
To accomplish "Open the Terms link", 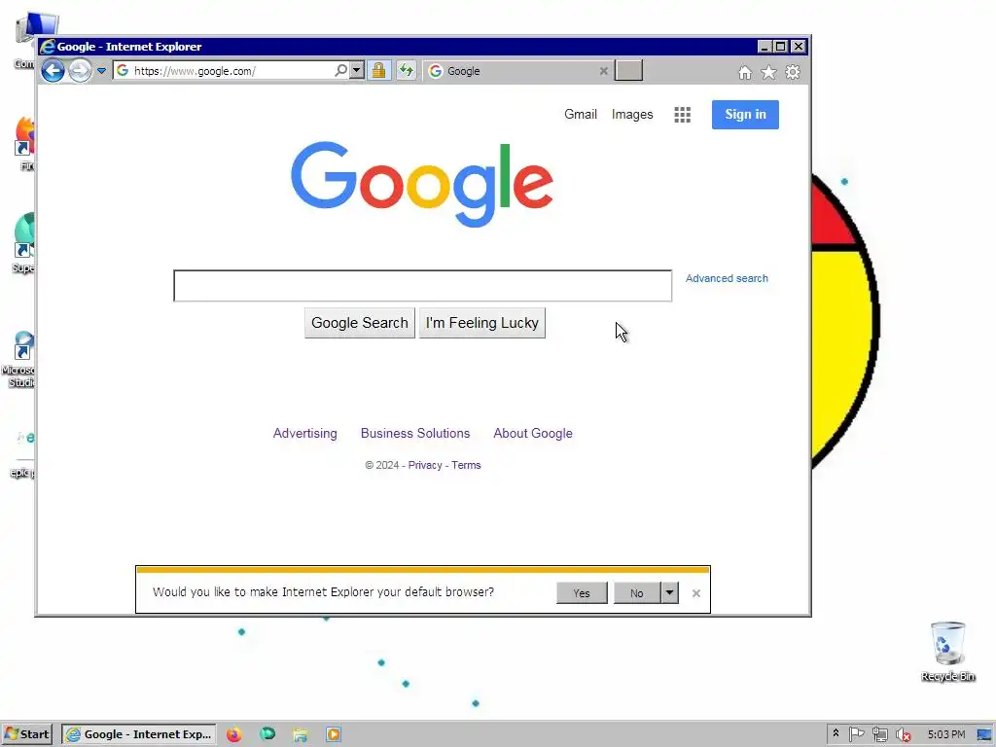I will pos(466,465).
